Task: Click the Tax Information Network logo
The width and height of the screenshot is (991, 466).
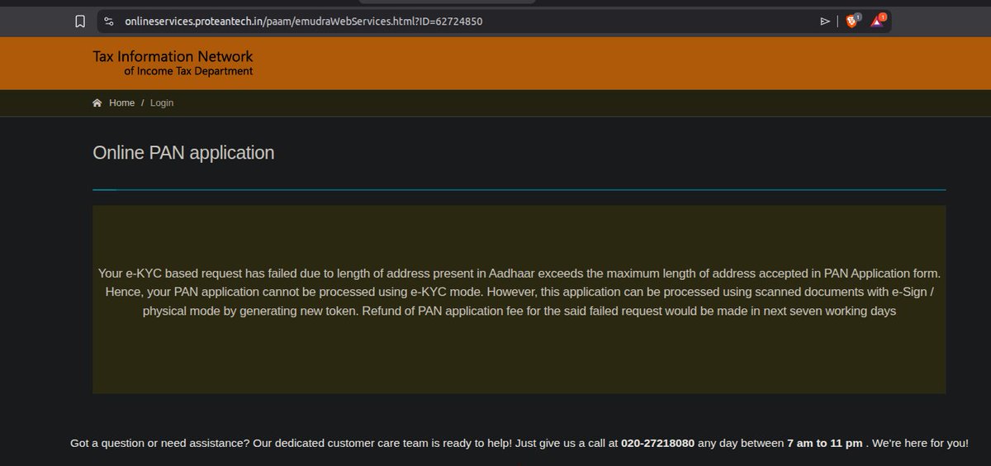Action: pyautogui.click(x=173, y=63)
